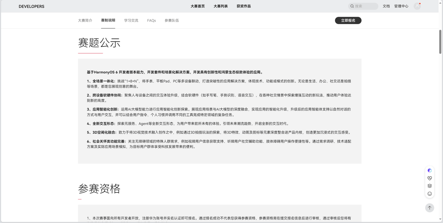Click the 参赛资格 heading
Viewport: 443px width, 223px height.
pyautogui.click(x=99, y=189)
